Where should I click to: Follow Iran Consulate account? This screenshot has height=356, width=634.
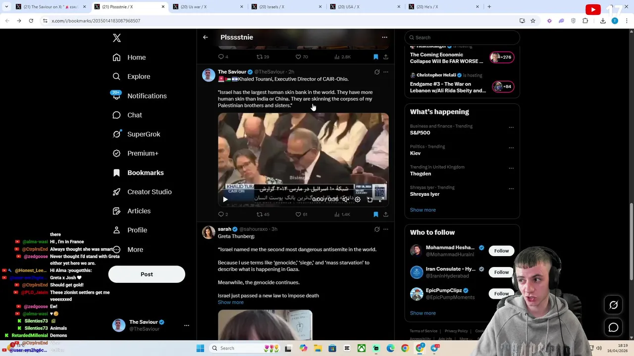(501, 272)
